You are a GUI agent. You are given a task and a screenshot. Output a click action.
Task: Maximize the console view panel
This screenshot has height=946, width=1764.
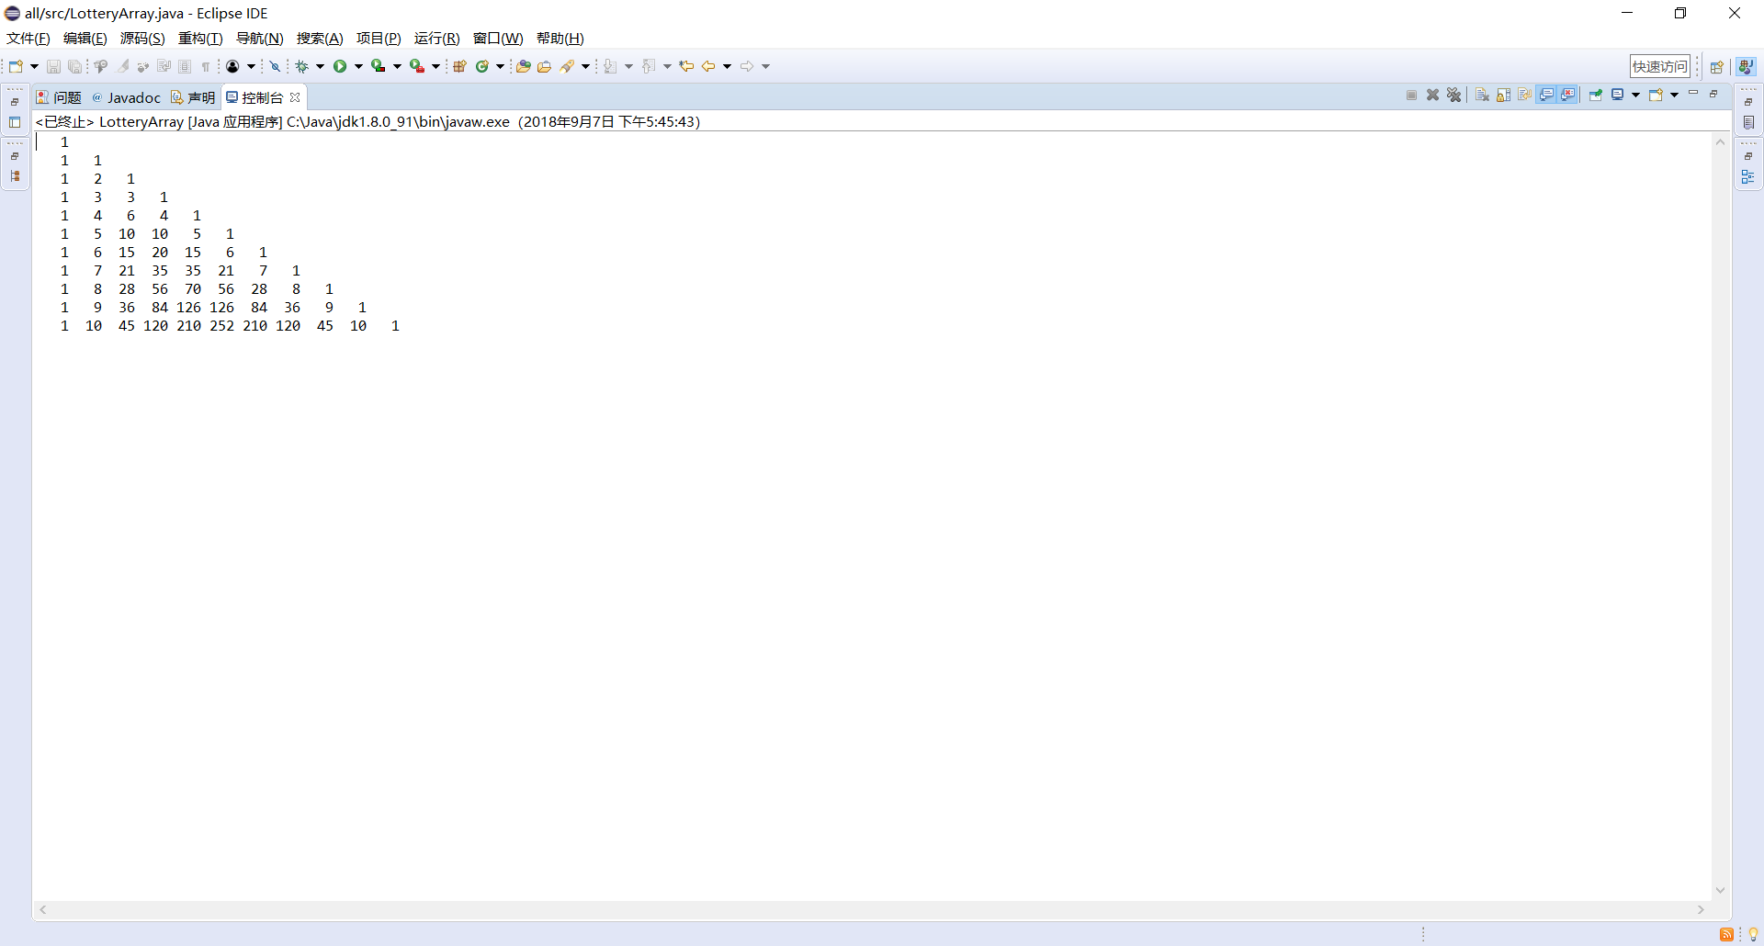1713,94
